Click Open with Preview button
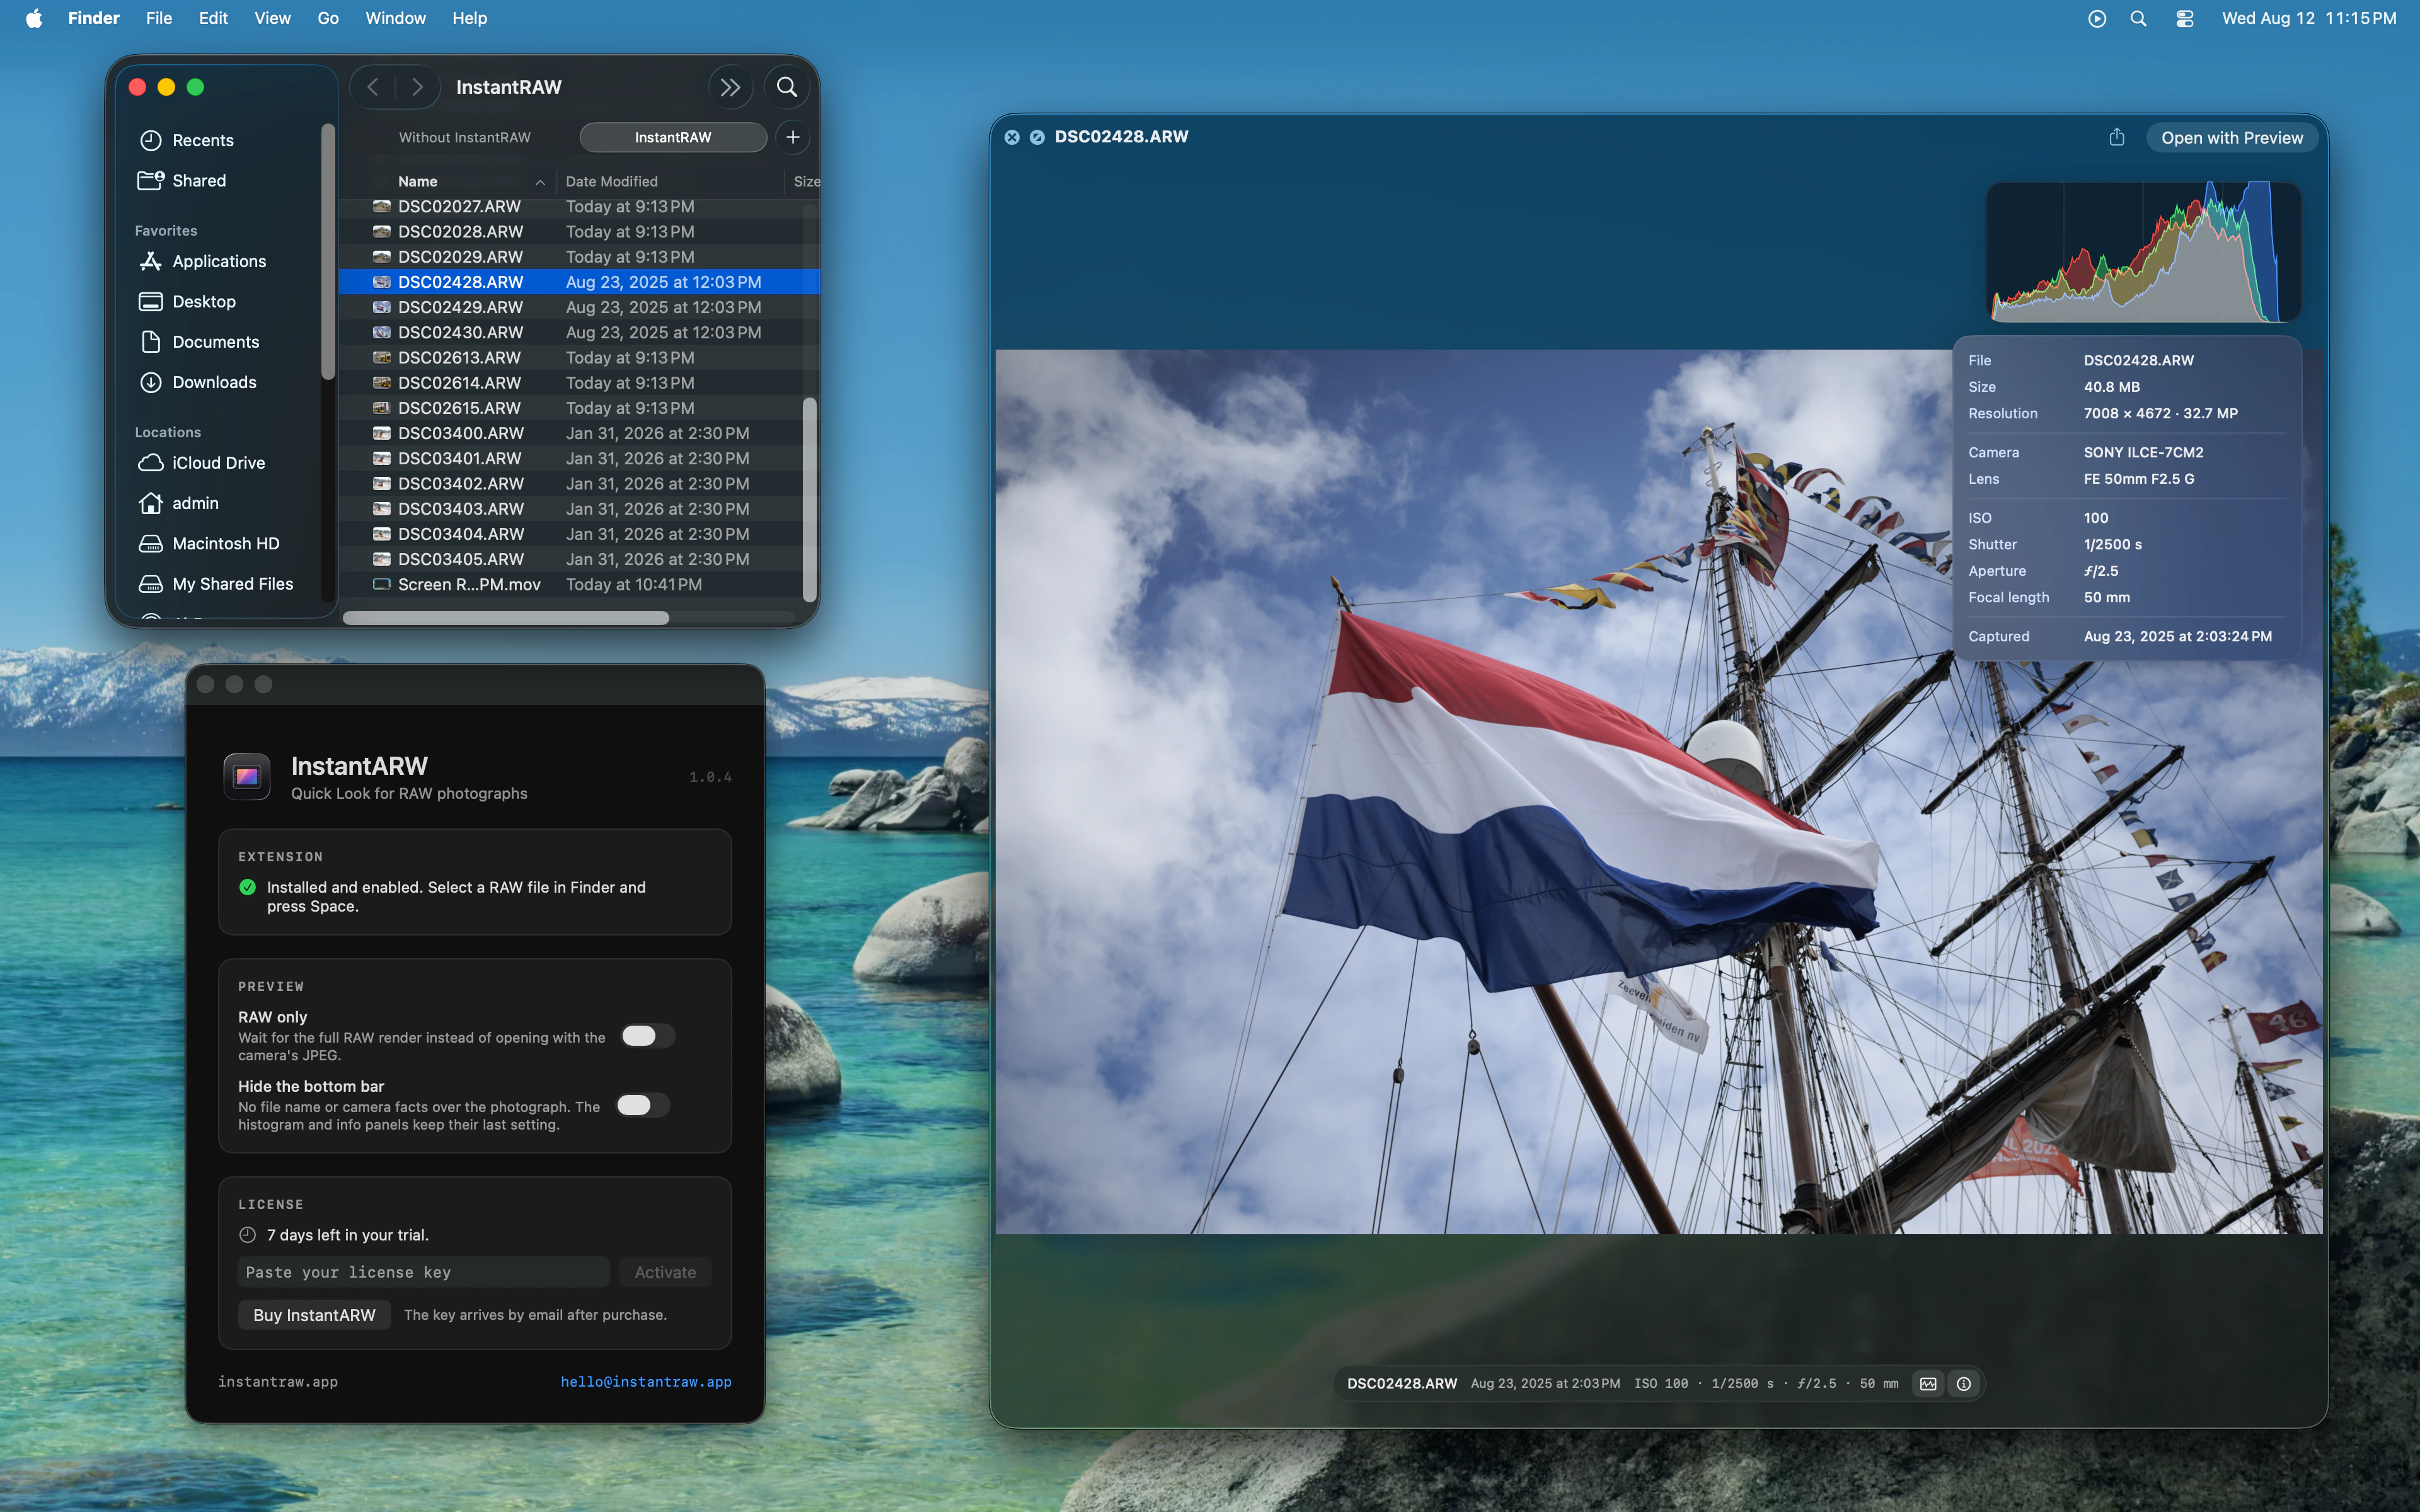The width and height of the screenshot is (2420, 1512). coord(2232,138)
